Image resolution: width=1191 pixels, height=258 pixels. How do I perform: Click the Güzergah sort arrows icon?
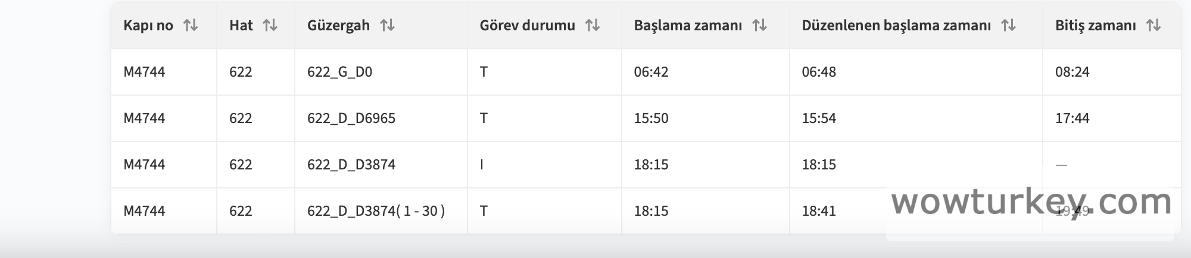(x=388, y=26)
